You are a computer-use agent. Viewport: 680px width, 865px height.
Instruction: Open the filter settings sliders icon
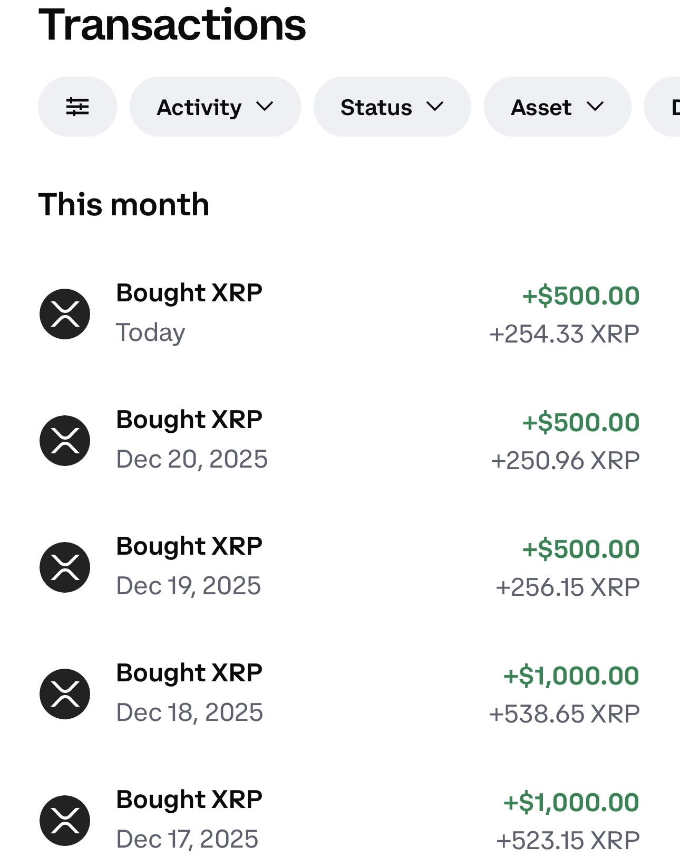coord(77,107)
